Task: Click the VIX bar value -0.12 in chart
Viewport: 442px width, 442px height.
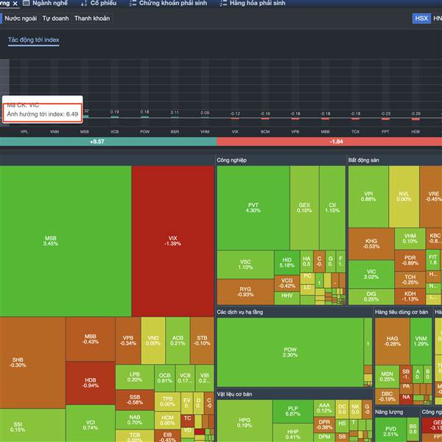Action: point(235,113)
